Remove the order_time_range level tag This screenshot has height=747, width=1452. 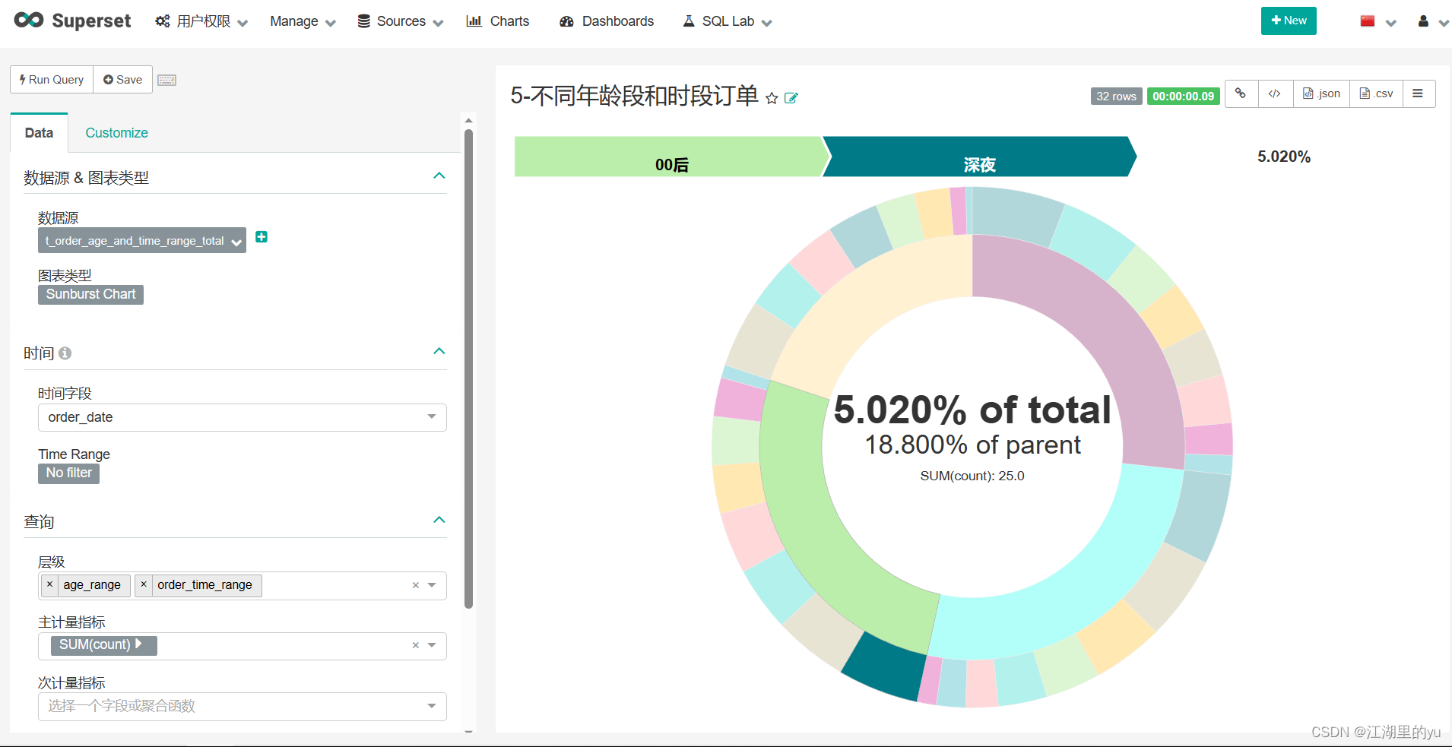pos(144,584)
